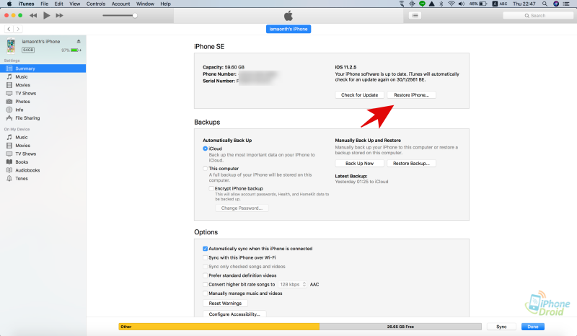Open the Controls menu
577x336 pixels.
click(96, 4)
